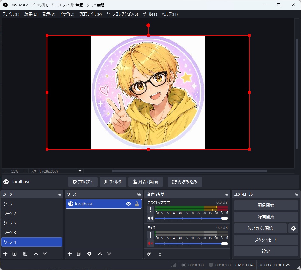Remove selected source with trash icon
This screenshot has height=270, width=301.
point(79,254)
